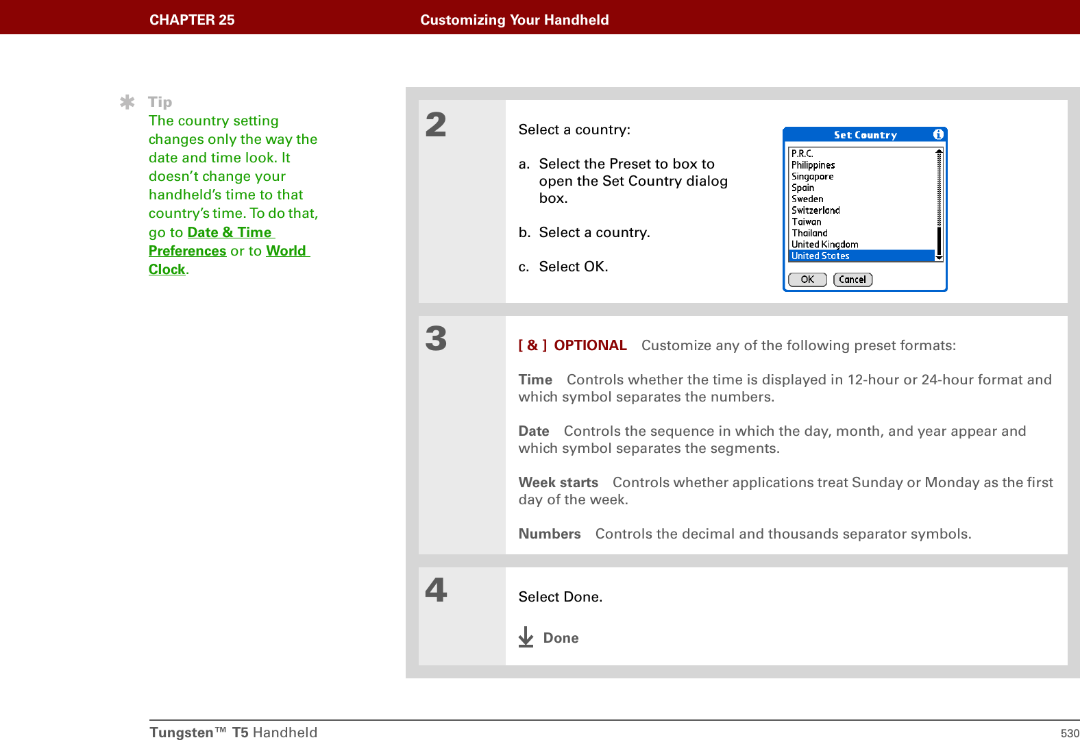
Task: Click the OPTIONAL label in step 3
Action: (590, 345)
